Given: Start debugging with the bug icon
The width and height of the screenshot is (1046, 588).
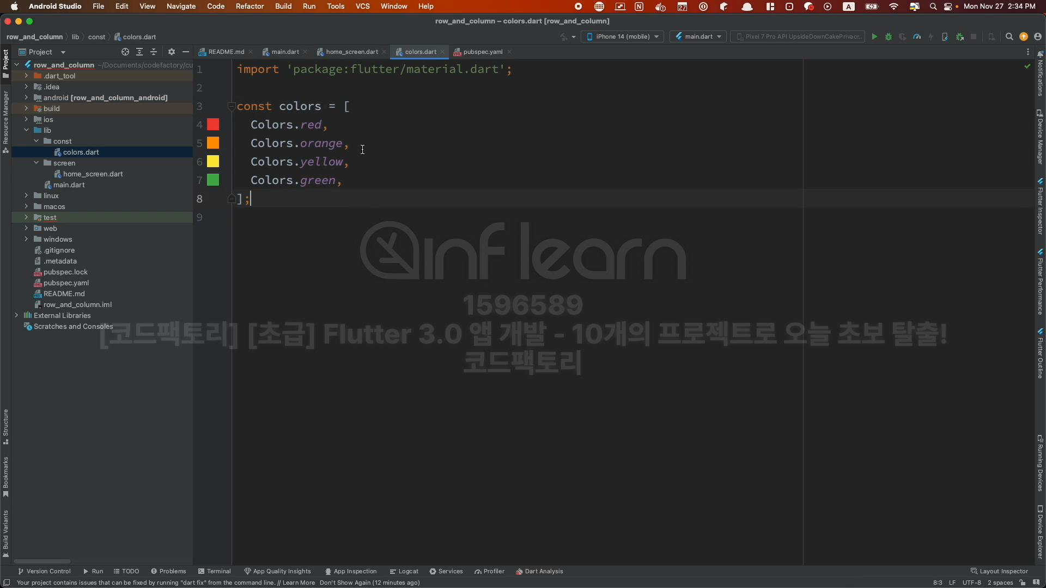Looking at the screenshot, I should (x=889, y=37).
